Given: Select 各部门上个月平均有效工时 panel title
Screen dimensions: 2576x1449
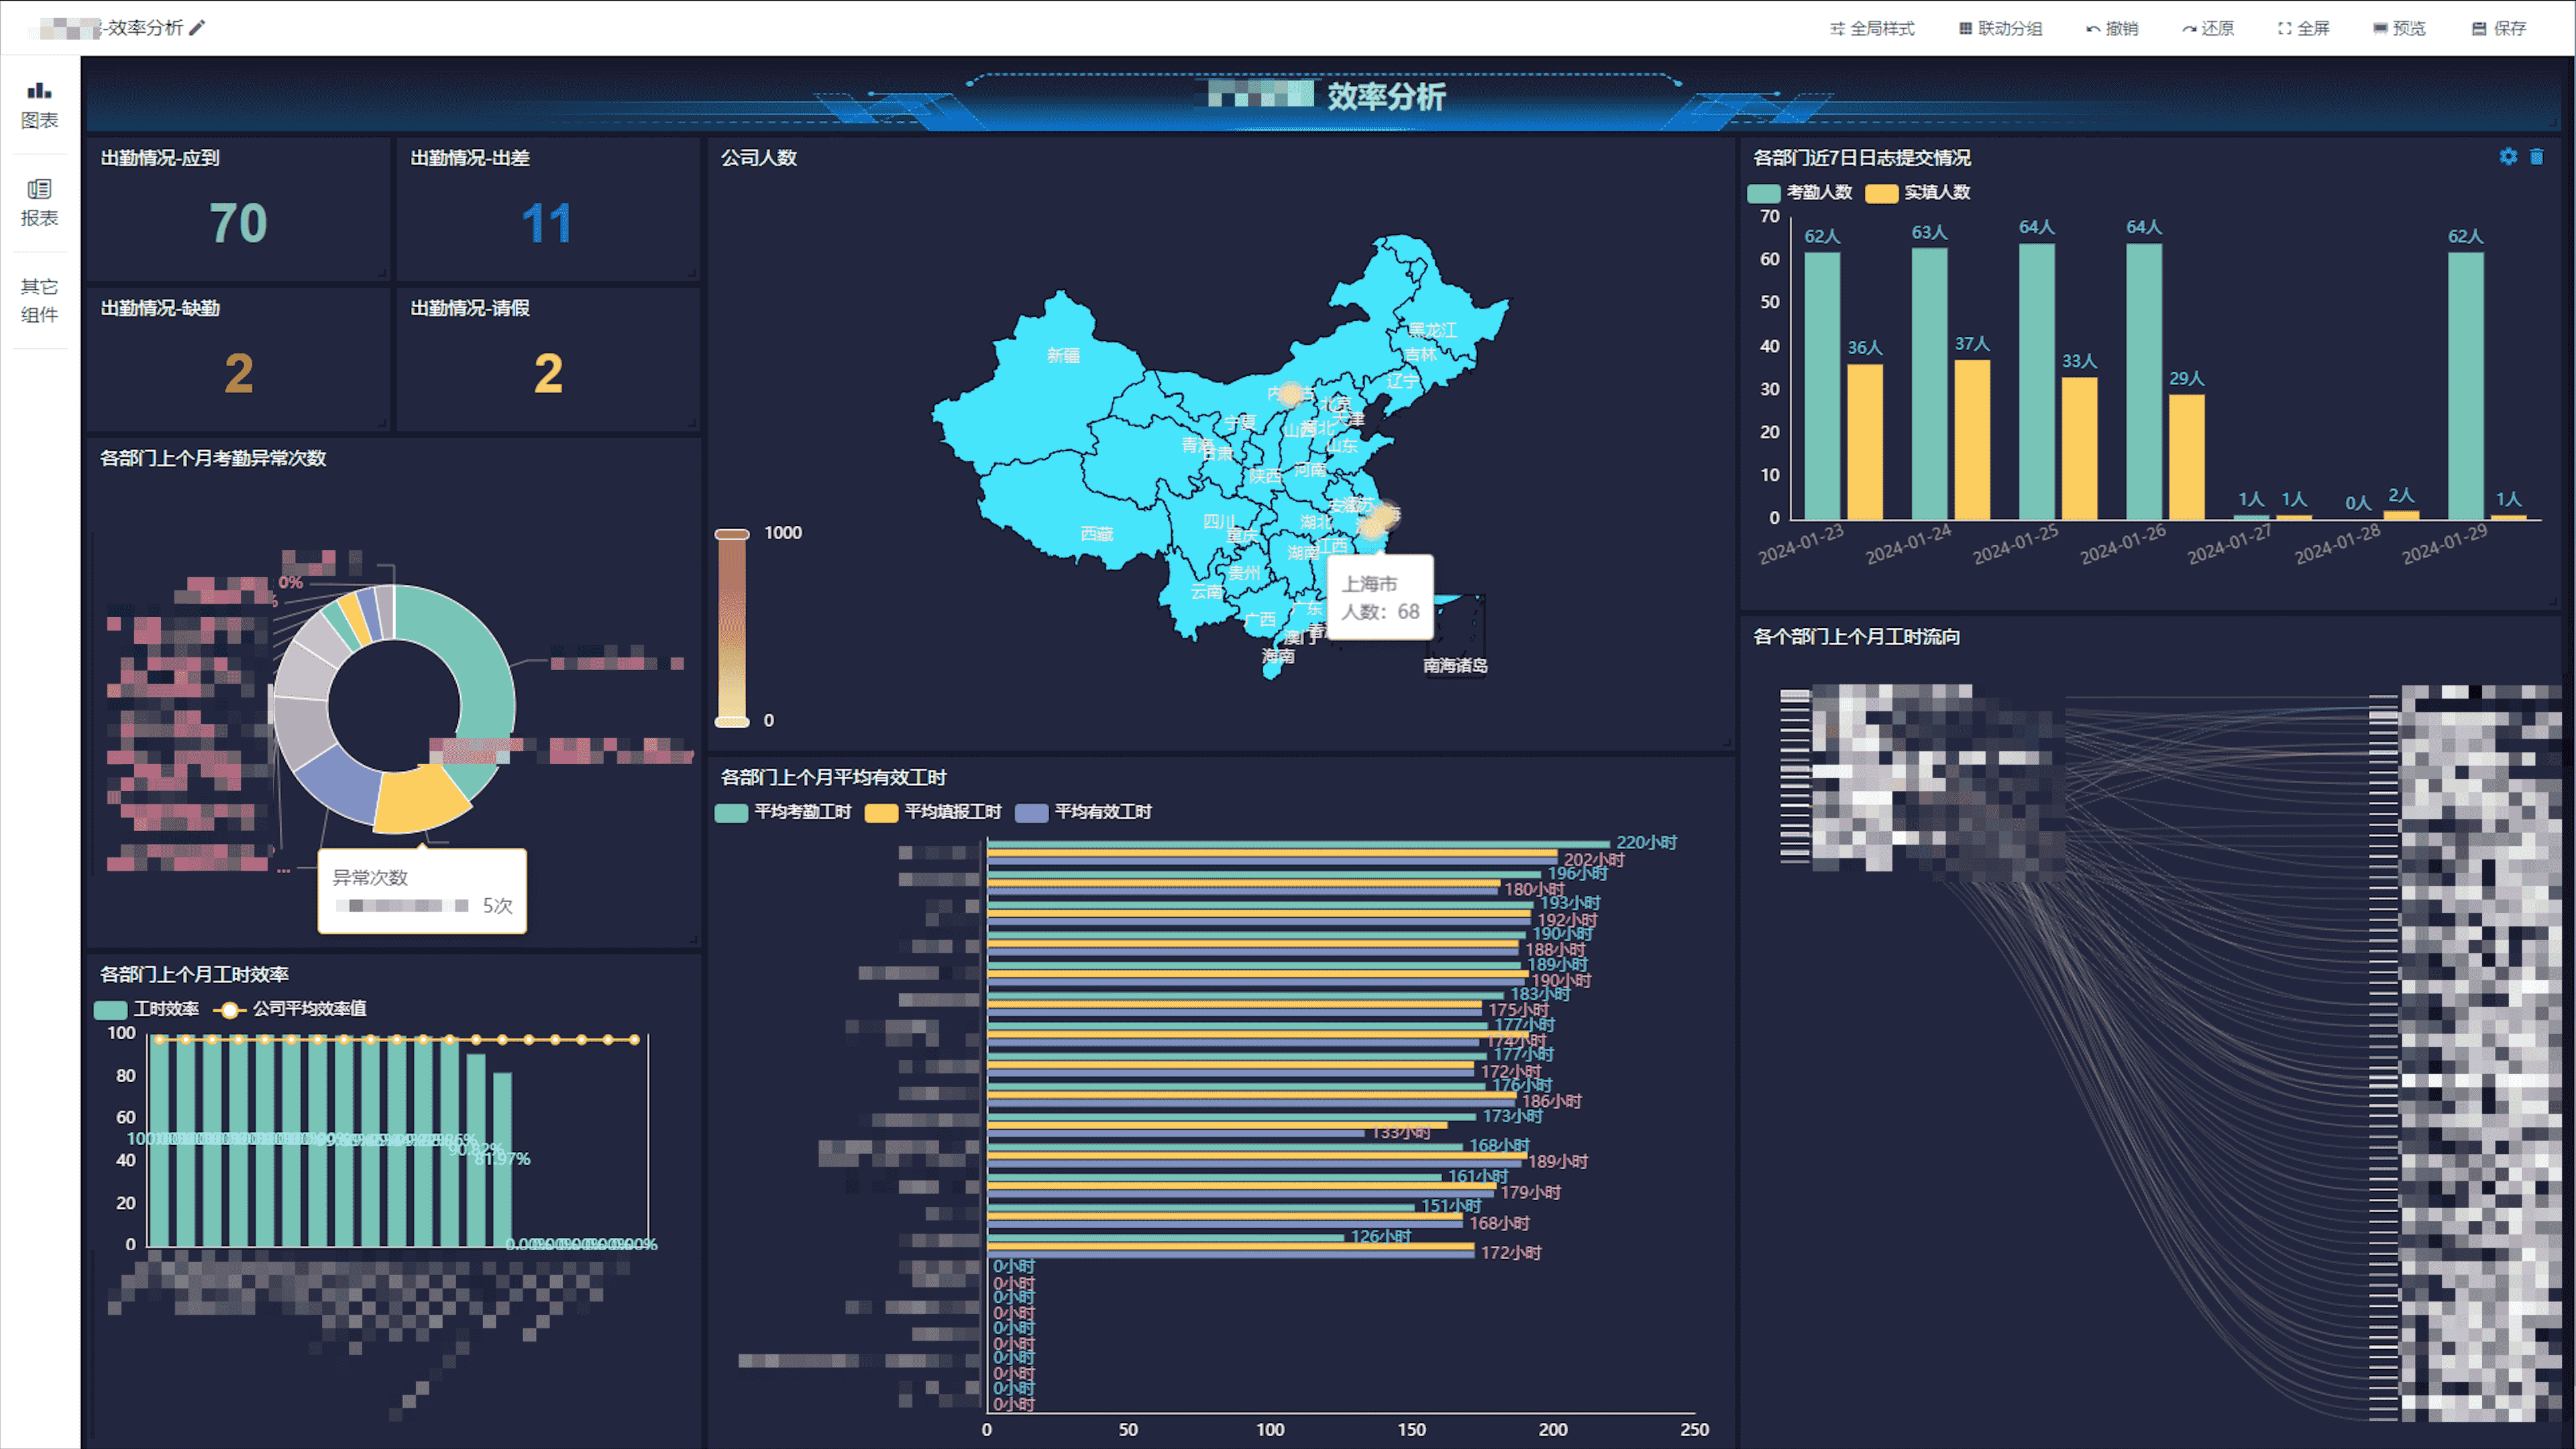Looking at the screenshot, I should tap(834, 777).
